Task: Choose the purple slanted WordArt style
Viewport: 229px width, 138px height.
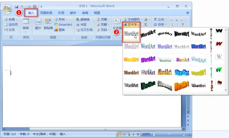Action: pos(148,59)
